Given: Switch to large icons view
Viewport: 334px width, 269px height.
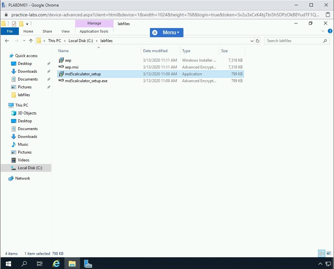Looking at the screenshot, I should click(x=329, y=253).
